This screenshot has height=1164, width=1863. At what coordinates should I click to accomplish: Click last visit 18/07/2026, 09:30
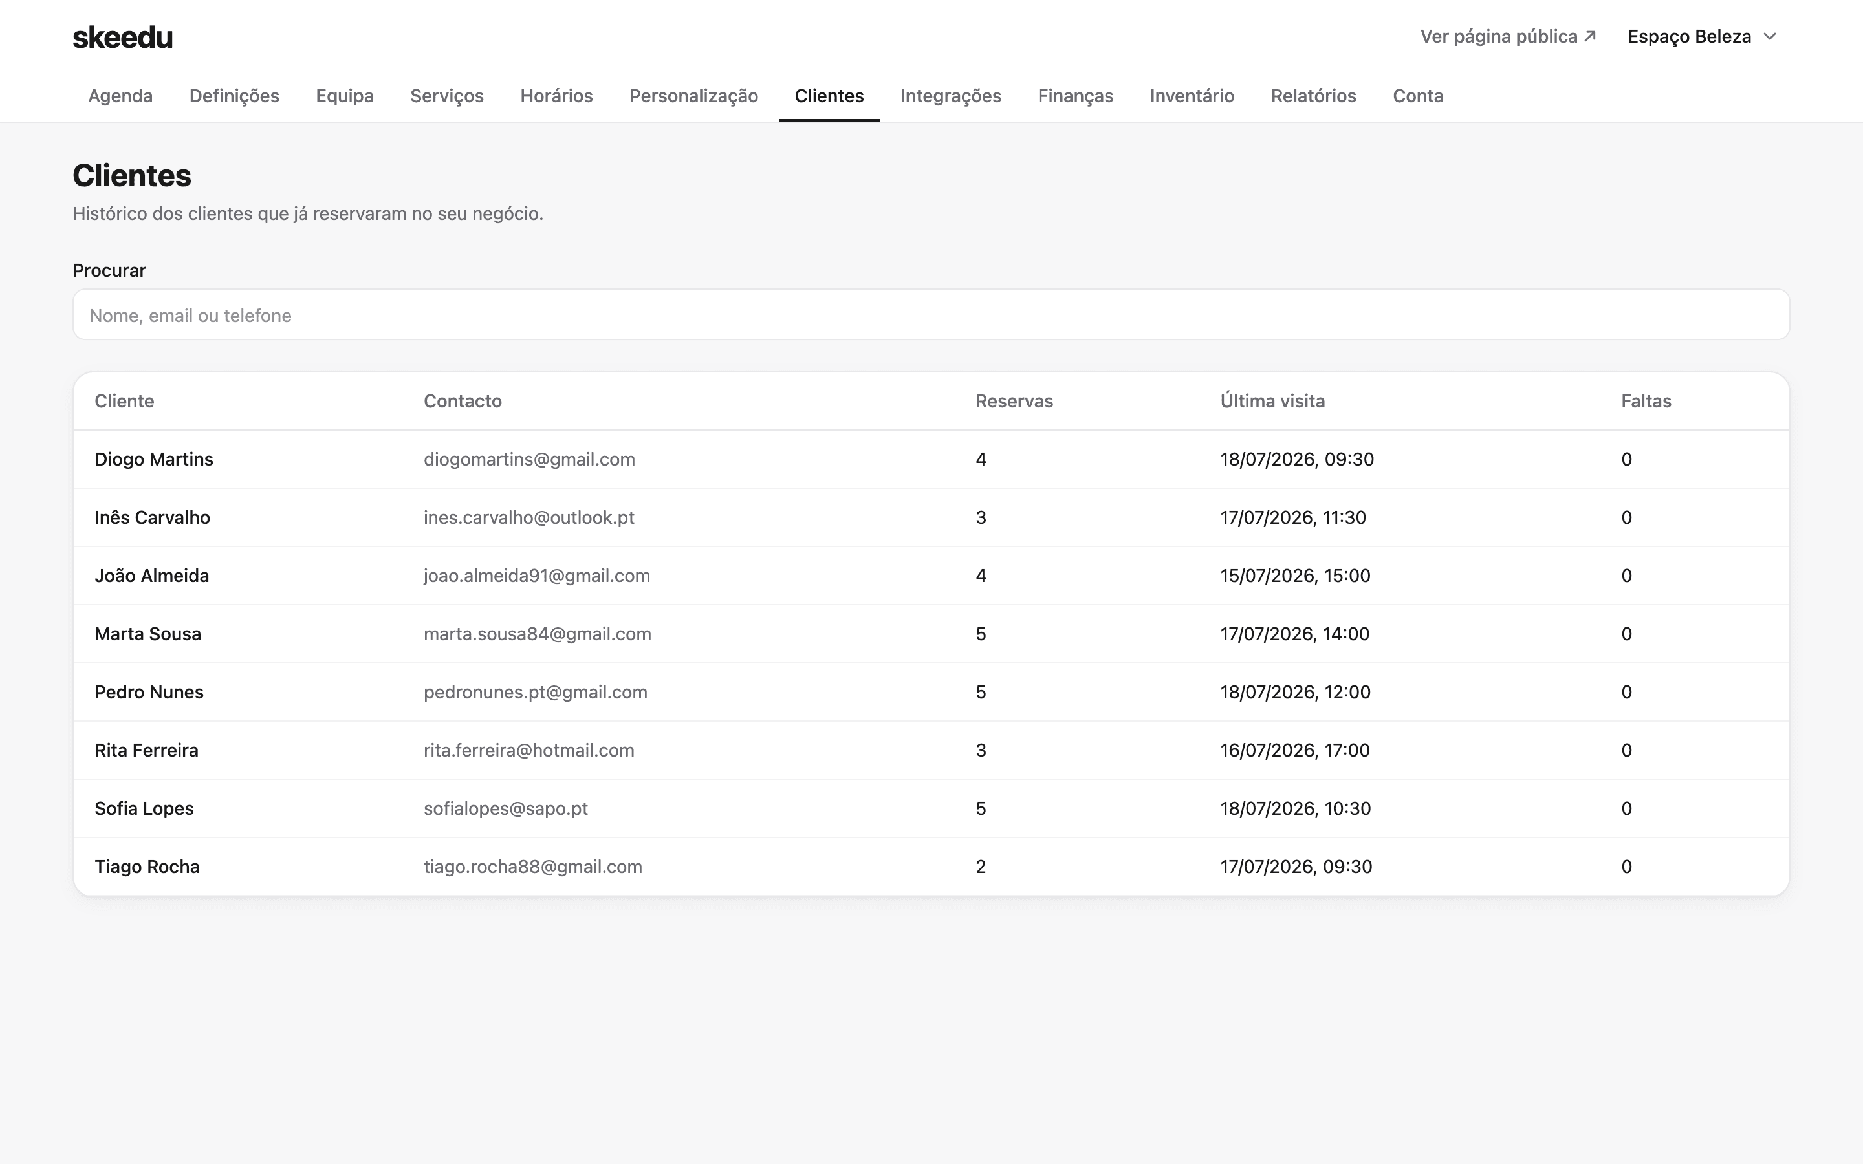coord(1297,460)
